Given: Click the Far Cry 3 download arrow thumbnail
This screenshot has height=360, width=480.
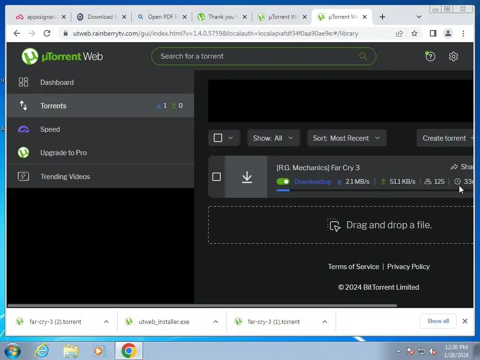Looking at the screenshot, I should click(247, 177).
